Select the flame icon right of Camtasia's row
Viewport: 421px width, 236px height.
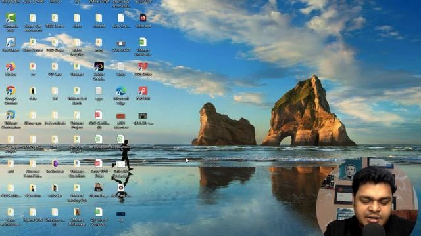143,18
